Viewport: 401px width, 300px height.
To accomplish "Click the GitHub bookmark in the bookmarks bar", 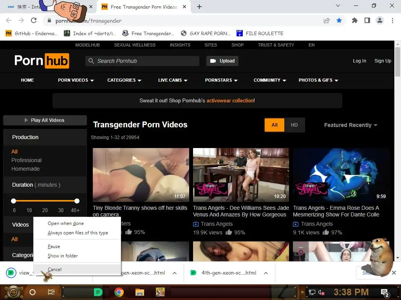I will pos(31,34).
